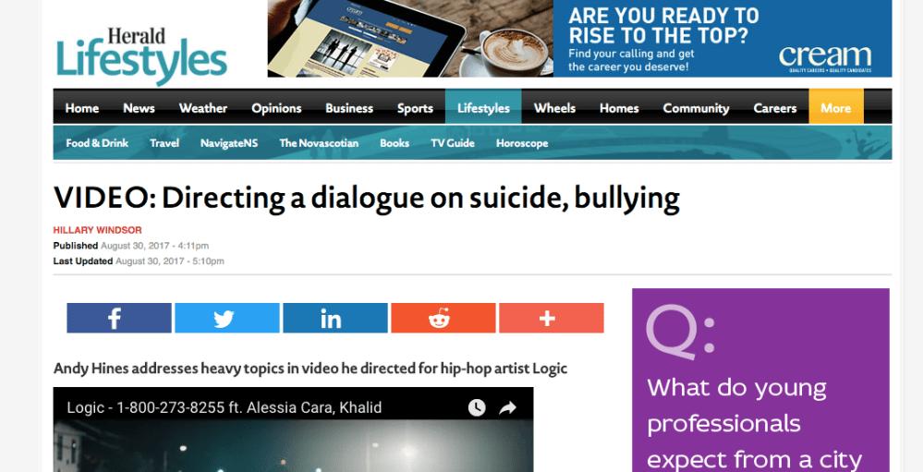
Task: Share article on LinkedIn
Action: (334, 318)
